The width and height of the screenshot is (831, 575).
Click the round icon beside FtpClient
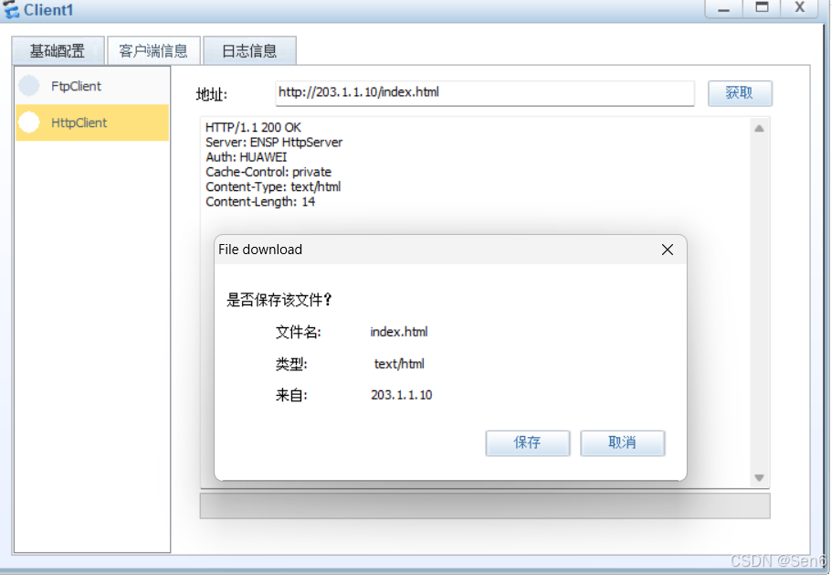(29, 85)
